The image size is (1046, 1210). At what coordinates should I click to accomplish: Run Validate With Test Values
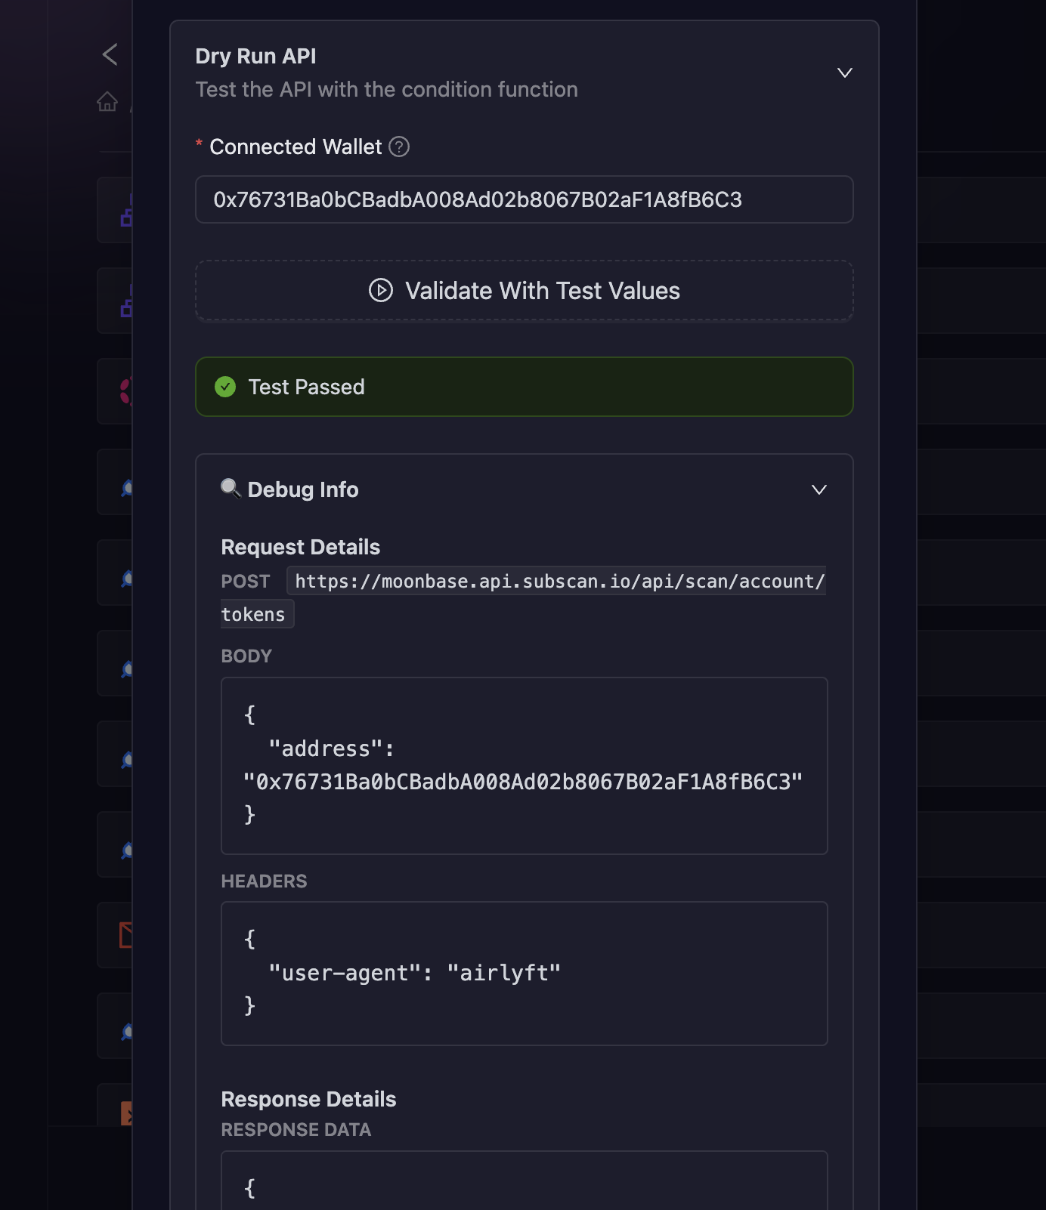point(525,291)
